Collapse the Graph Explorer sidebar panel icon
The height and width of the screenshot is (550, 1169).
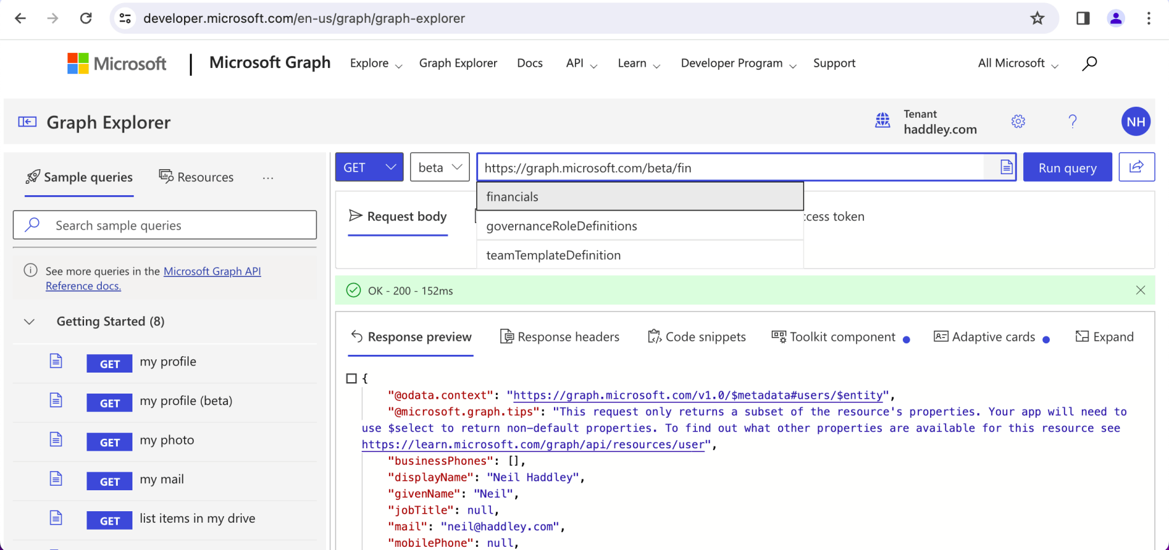click(x=27, y=122)
